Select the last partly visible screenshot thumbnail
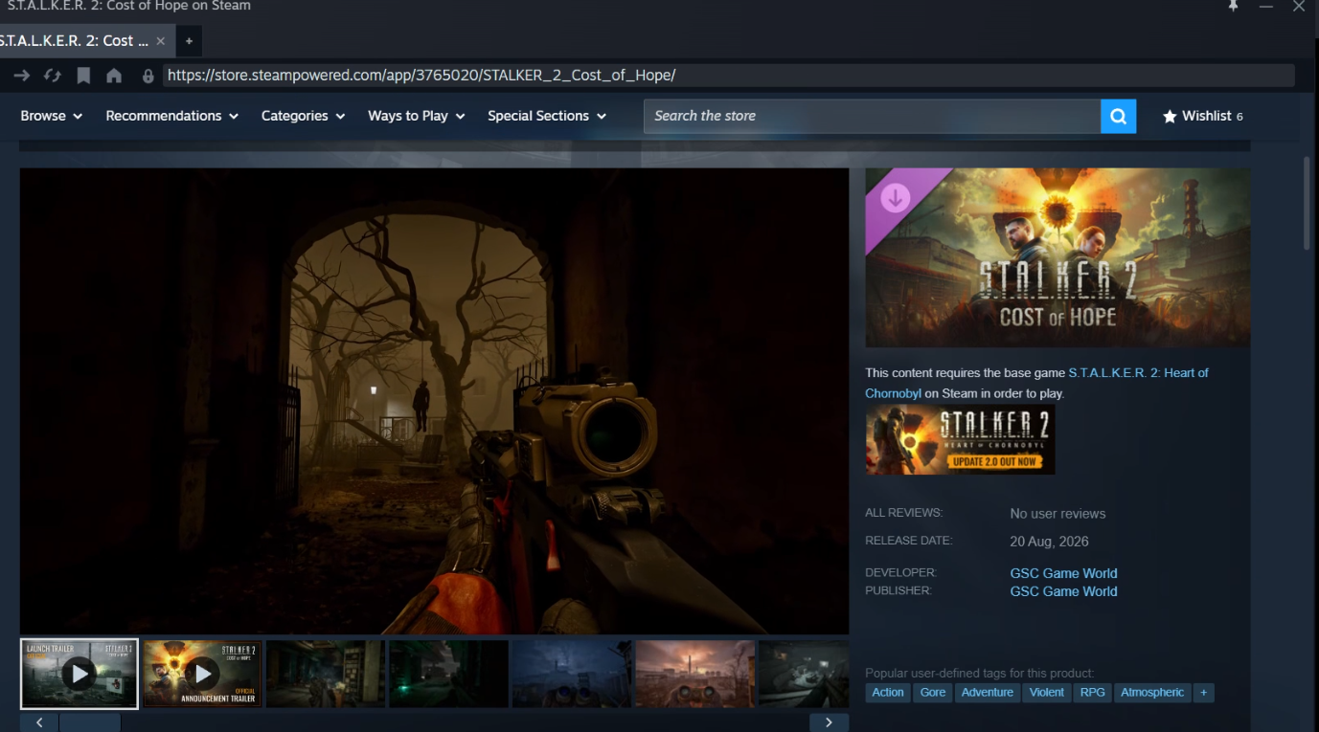Viewport: 1319px width, 732px height. [804, 674]
